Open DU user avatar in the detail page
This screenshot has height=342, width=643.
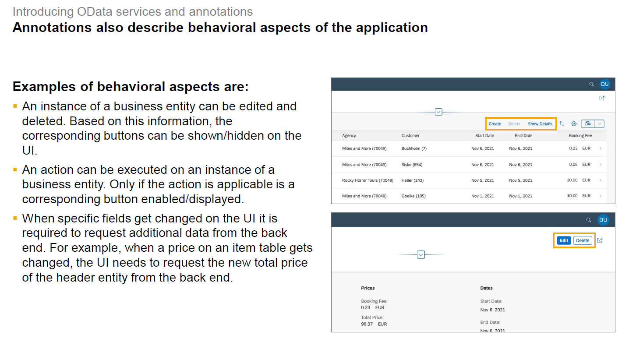click(x=603, y=220)
